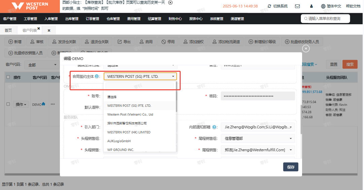The height and width of the screenshot is (190, 364).
Task: Open the 渠道管理 menu
Action: 237,19
